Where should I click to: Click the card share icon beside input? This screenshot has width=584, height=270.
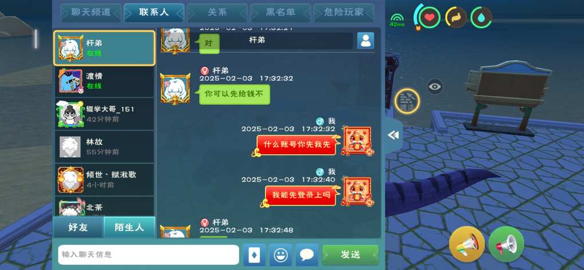254,255
